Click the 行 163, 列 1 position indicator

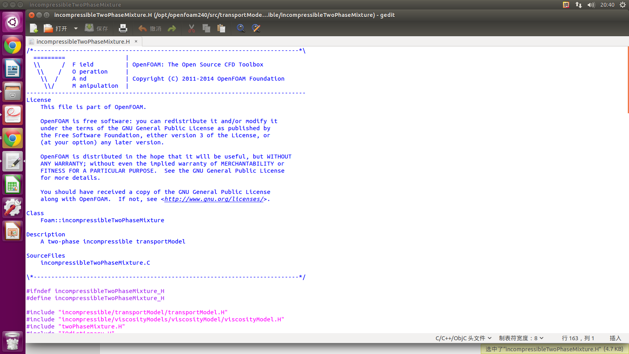click(x=578, y=338)
